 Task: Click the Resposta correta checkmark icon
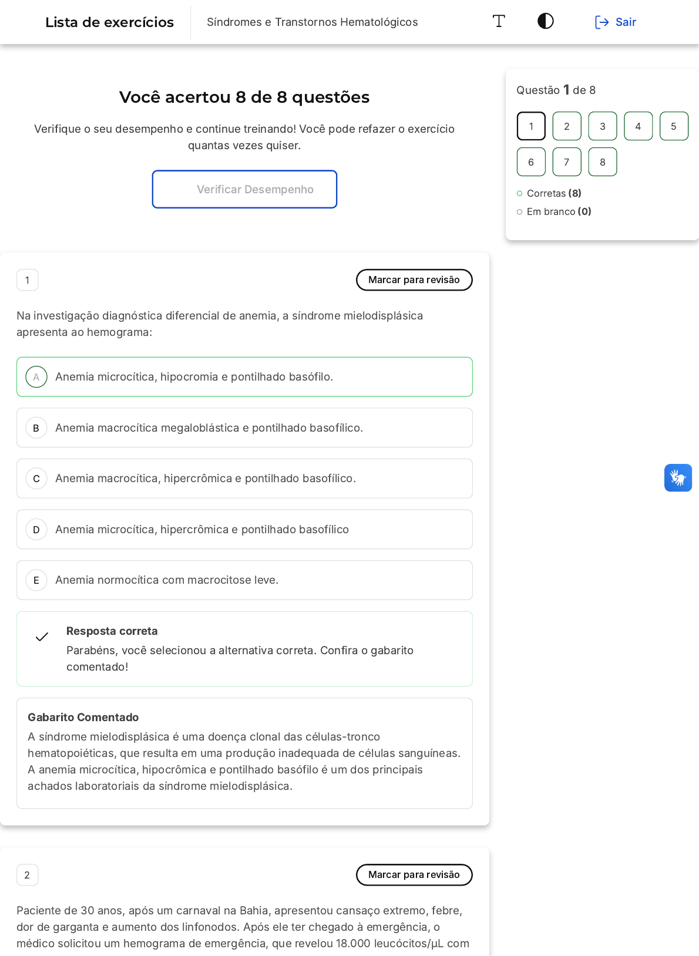tap(42, 637)
